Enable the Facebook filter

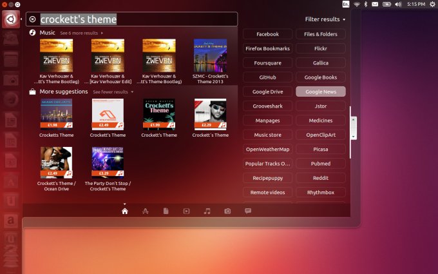point(267,34)
